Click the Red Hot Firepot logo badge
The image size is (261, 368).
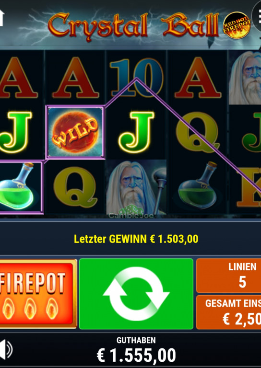(x=237, y=25)
